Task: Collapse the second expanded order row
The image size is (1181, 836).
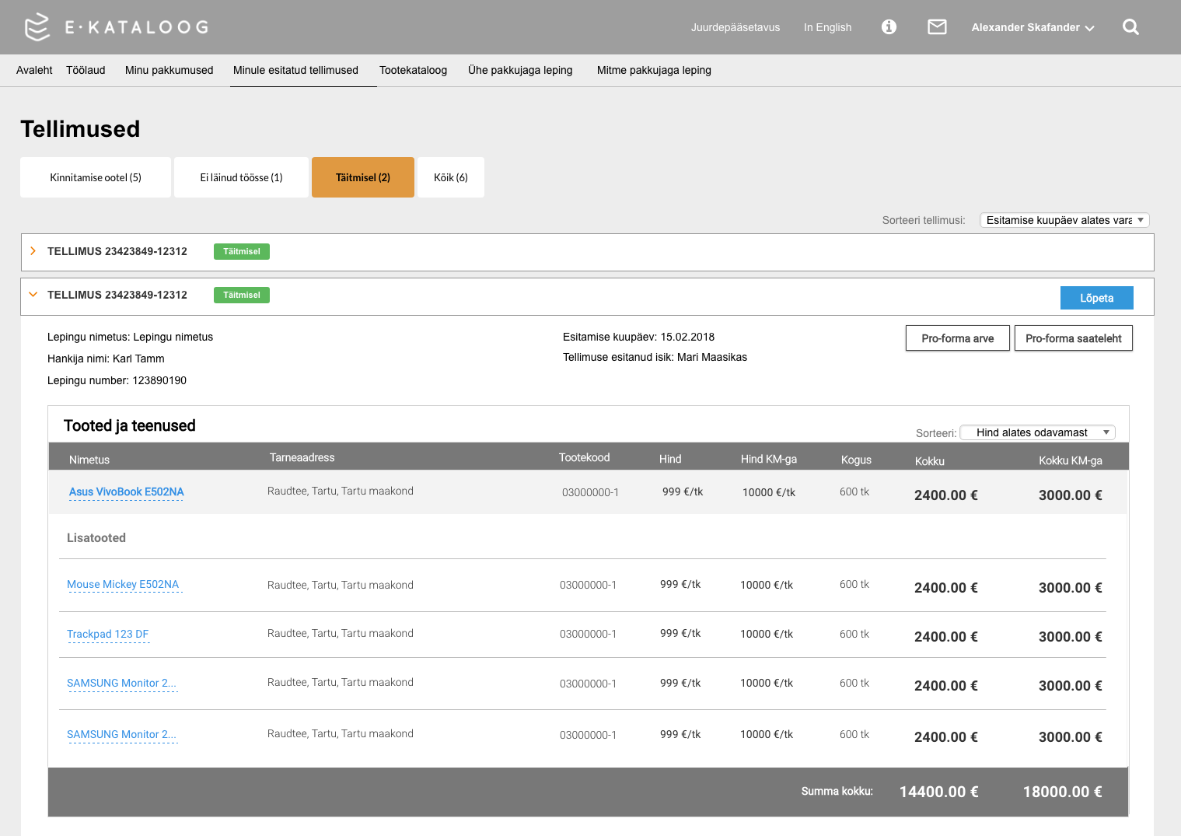Action: tap(33, 295)
